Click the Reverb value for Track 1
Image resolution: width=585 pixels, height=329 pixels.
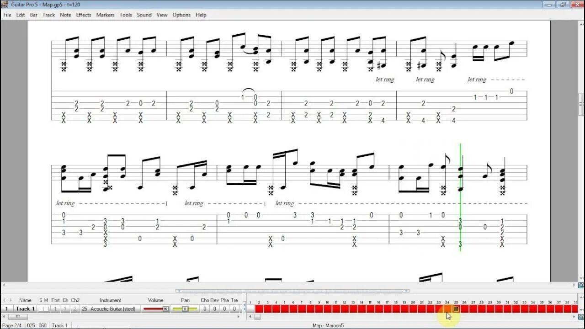tap(214, 309)
